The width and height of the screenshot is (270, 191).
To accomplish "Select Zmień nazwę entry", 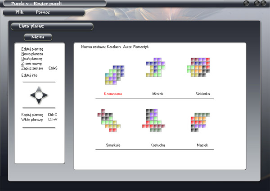I will tap(31, 63).
